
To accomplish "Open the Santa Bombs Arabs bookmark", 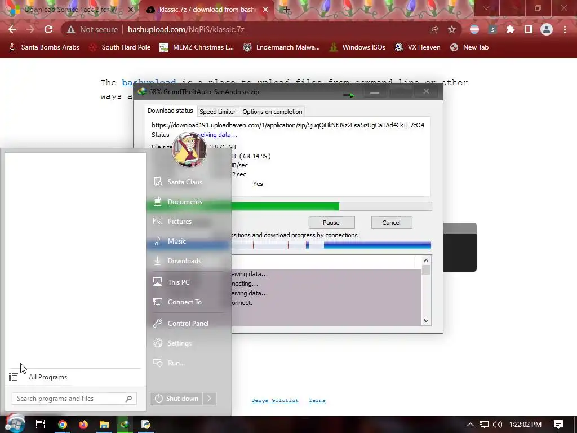I will pos(44,47).
